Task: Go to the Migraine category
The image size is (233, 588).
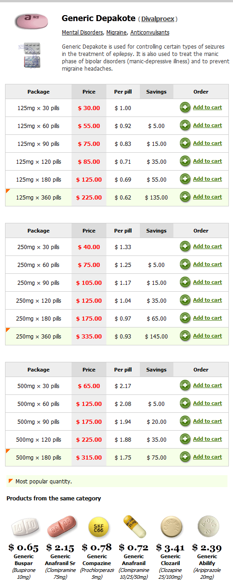Action: pos(117,33)
